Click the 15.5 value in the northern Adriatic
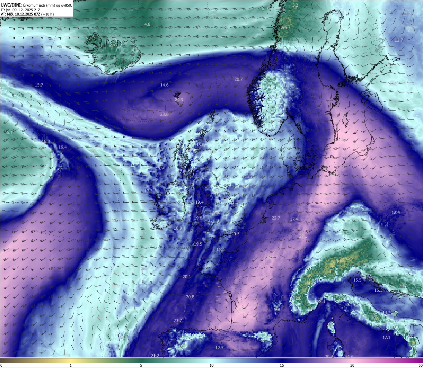423x368 pixels. [358, 280]
